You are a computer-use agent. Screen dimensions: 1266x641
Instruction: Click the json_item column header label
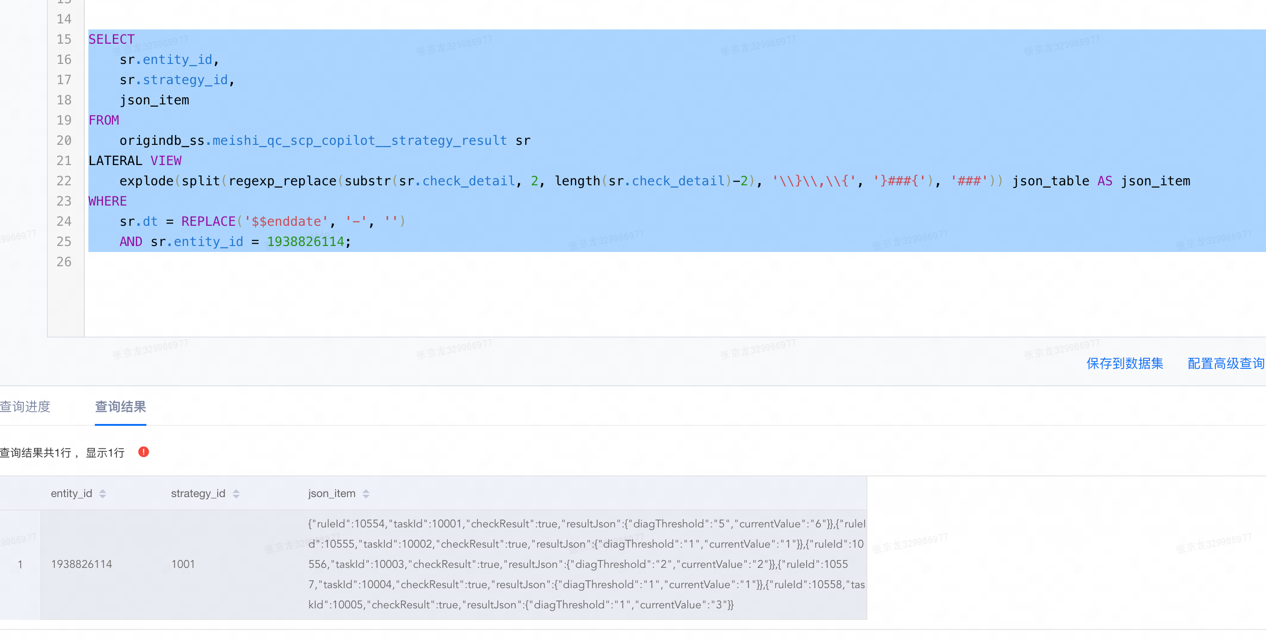(x=332, y=493)
